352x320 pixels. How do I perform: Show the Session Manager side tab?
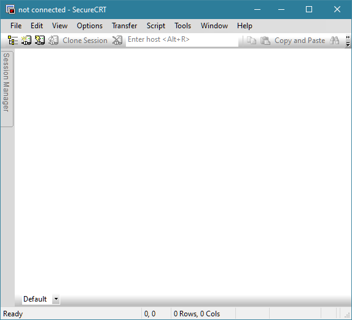tap(7, 89)
